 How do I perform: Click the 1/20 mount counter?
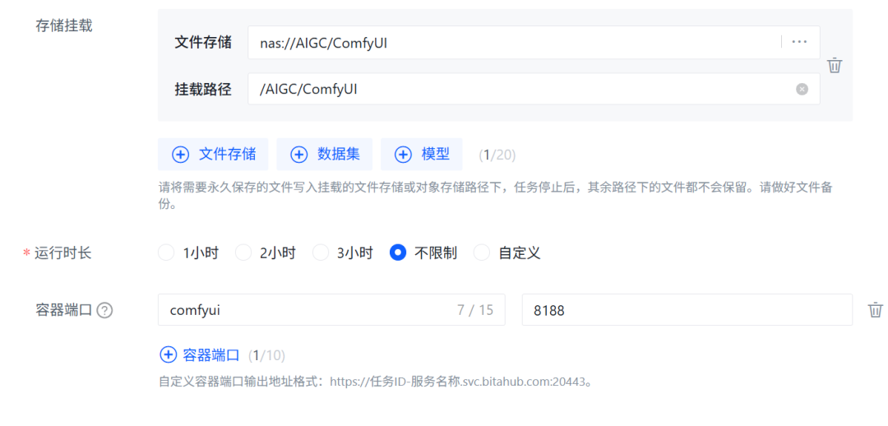pyautogui.click(x=497, y=155)
